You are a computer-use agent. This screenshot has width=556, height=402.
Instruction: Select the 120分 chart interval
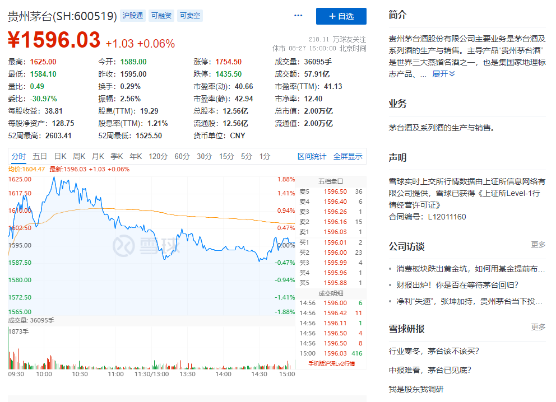click(x=158, y=156)
